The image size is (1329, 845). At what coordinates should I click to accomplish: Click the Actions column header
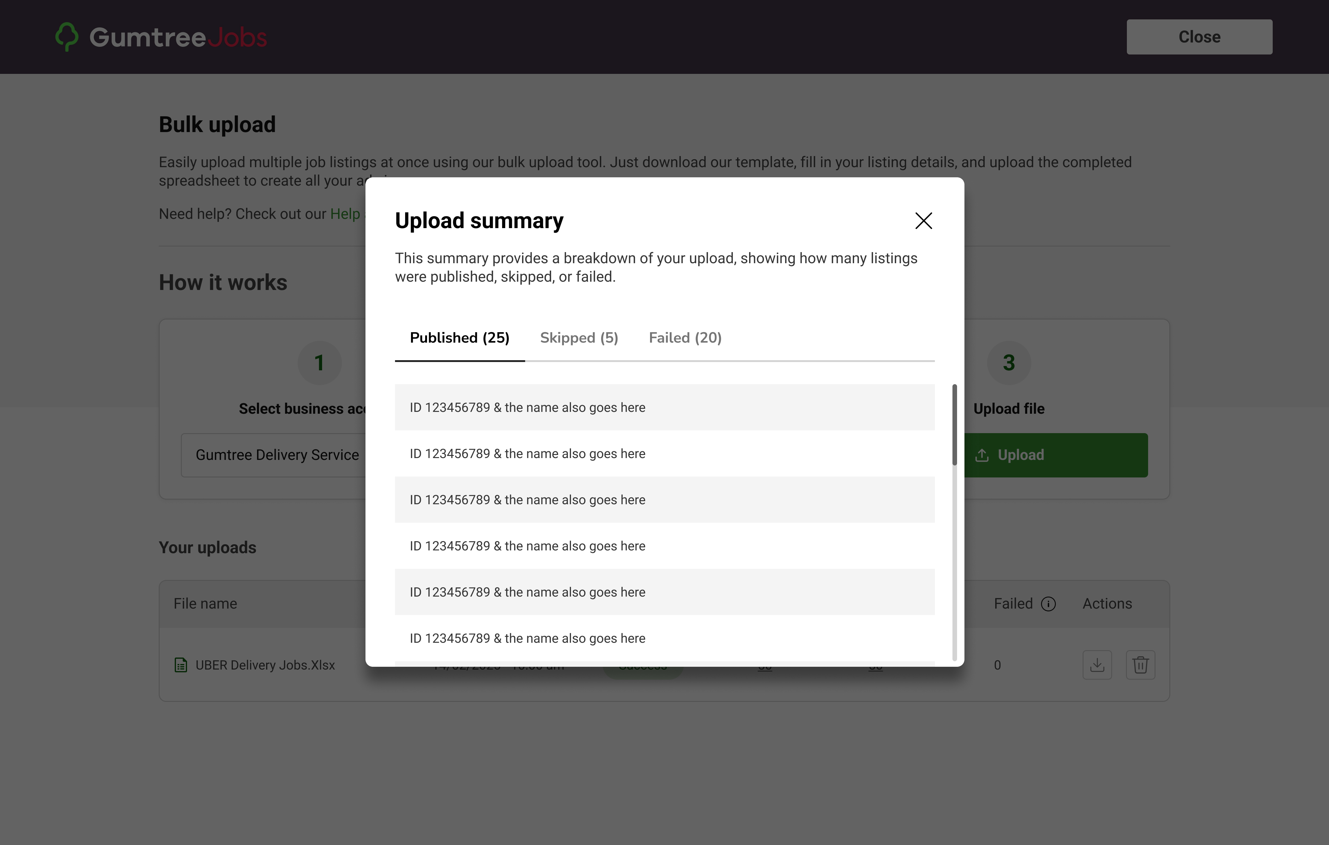click(x=1107, y=604)
